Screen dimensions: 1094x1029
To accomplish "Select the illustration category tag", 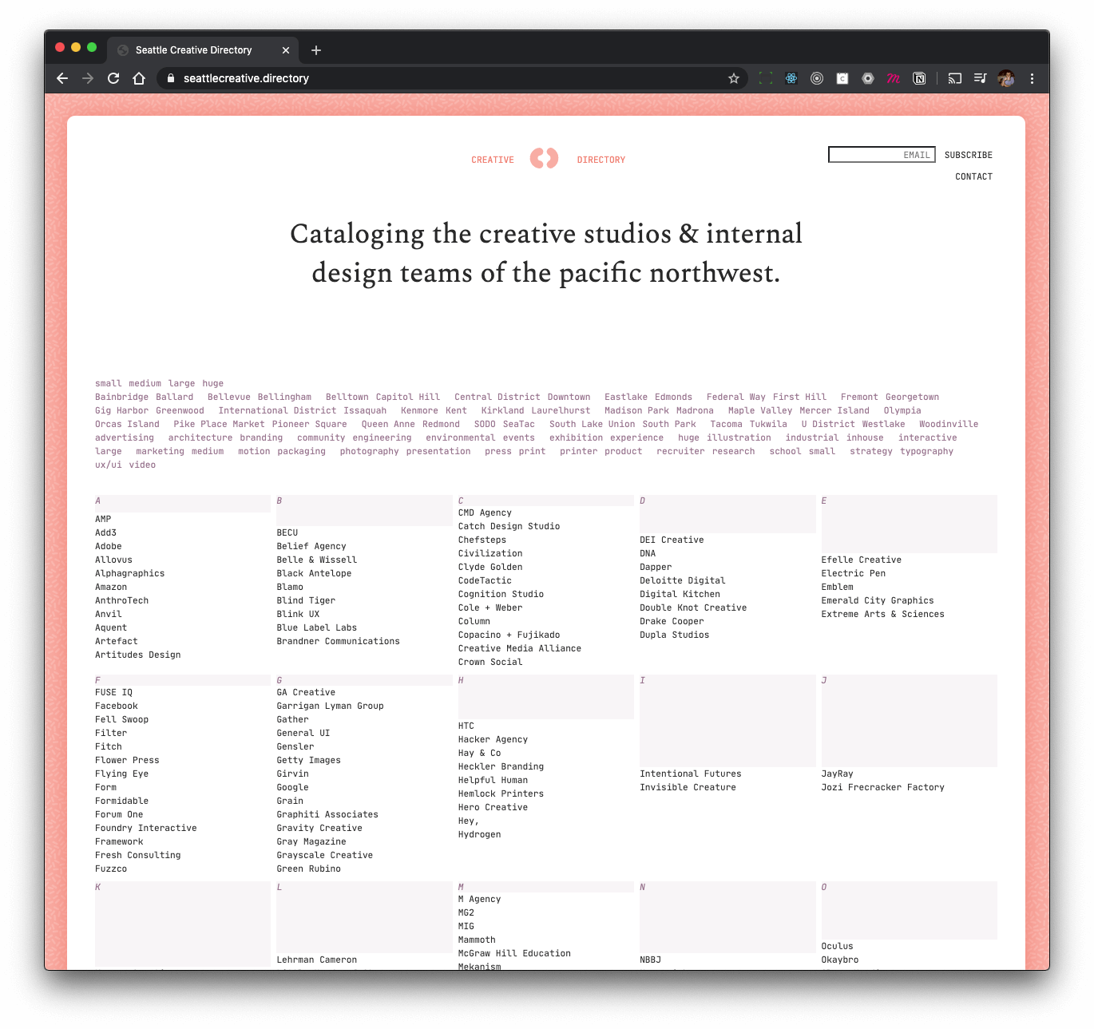I will 739,437.
